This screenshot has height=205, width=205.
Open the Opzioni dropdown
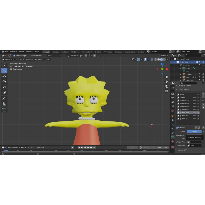pos(164,56)
